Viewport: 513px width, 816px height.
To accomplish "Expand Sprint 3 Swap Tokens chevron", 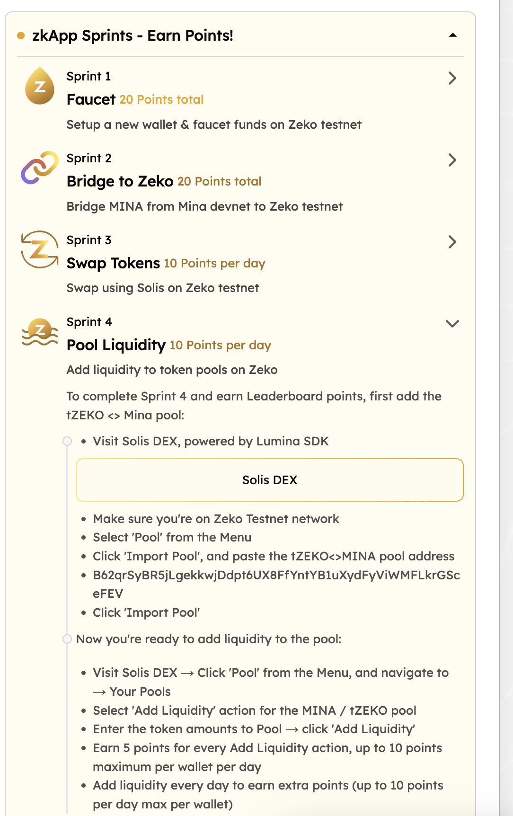I will pyautogui.click(x=452, y=242).
